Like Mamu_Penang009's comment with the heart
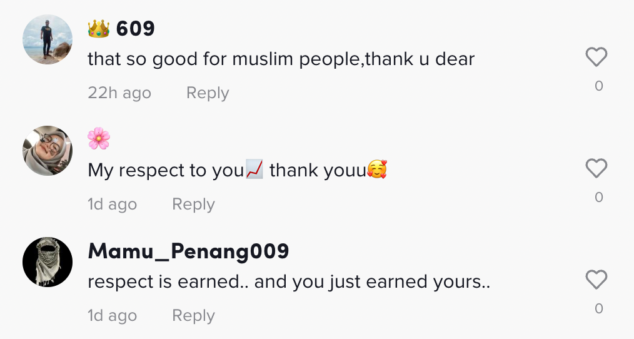The image size is (634, 339). coord(596,280)
